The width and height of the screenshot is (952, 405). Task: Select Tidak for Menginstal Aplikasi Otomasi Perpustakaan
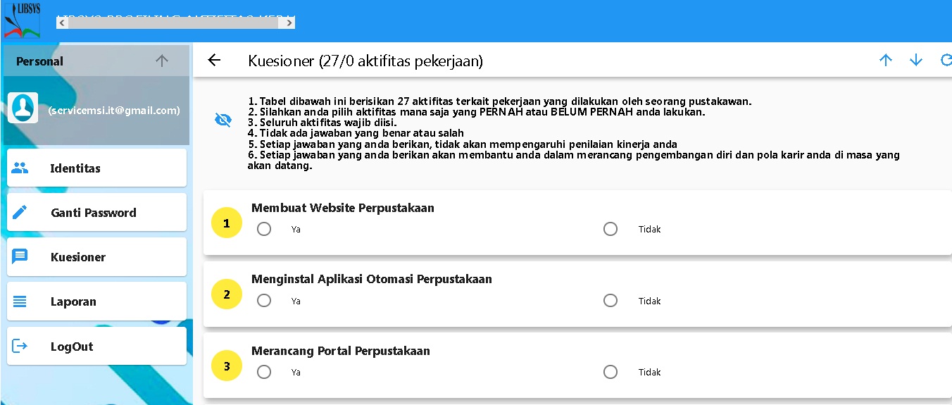pyautogui.click(x=610, y=301)
